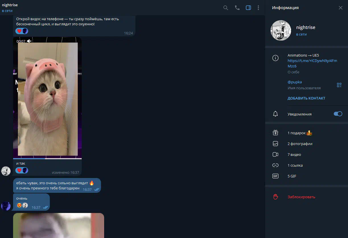This screenshot has width=348, height=238.
Task: Open the nightrise profile photo in the info panel
Action: [x=281, y=30]
